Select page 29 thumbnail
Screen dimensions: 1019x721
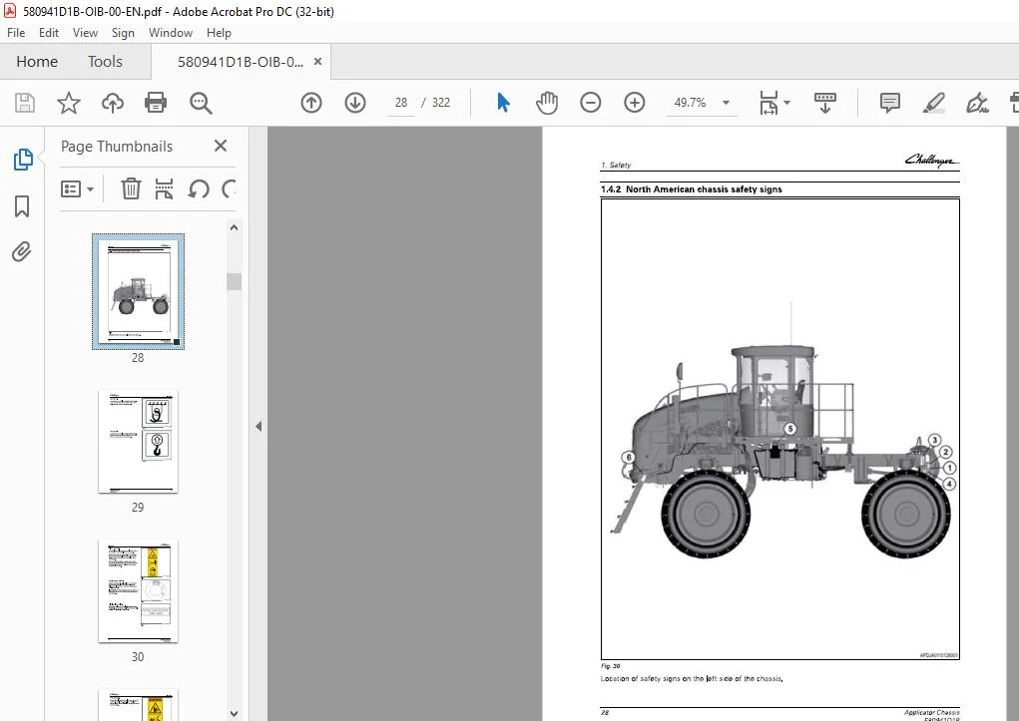click(138, 442)
